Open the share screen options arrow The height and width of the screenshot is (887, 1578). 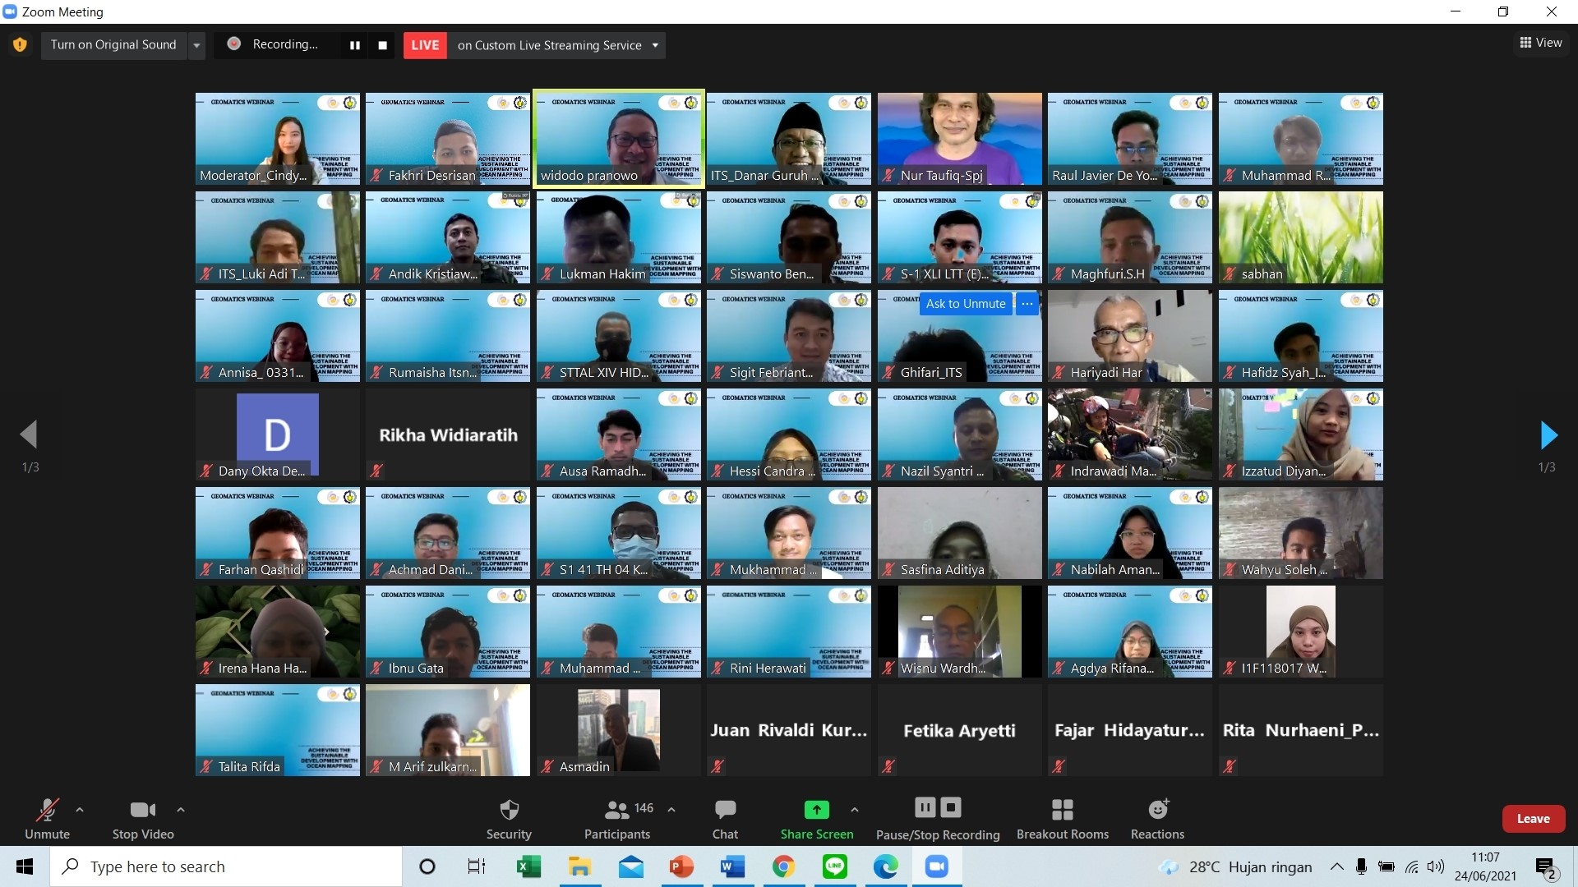coord(855,810)
